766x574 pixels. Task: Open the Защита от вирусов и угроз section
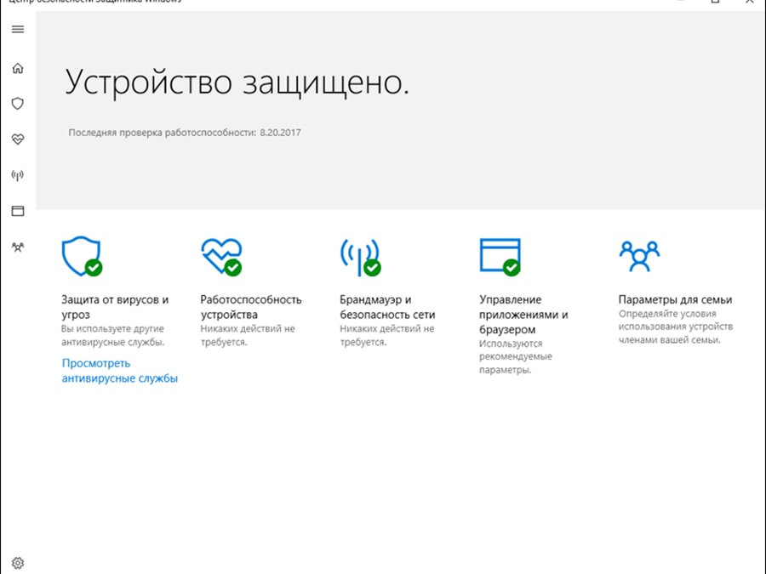114,306
